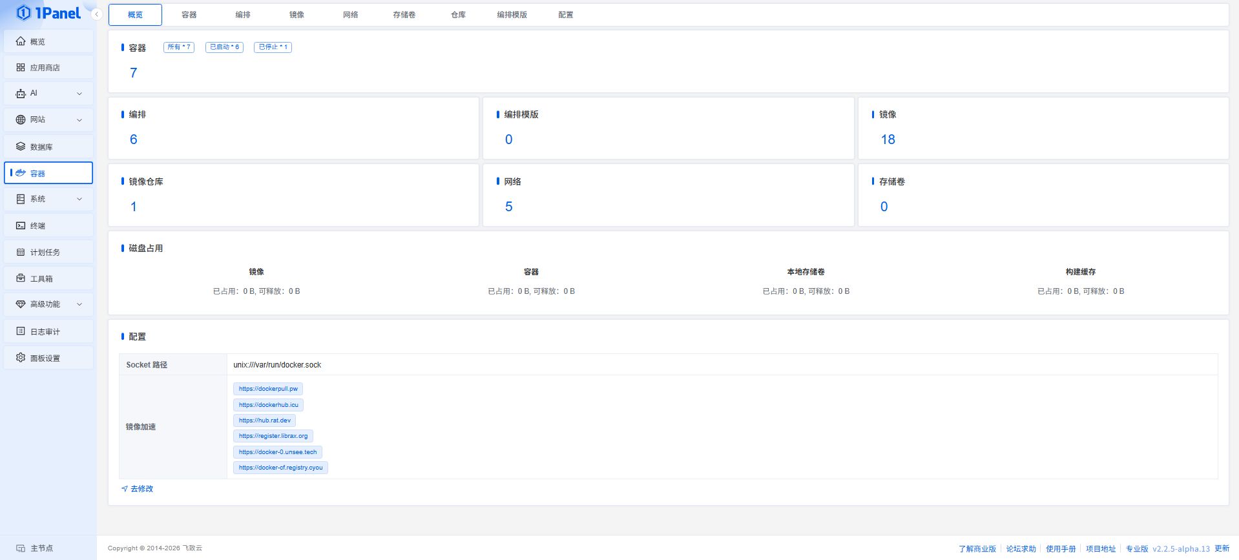Expand the 高级功能 menu chevron
The image size is (1239, 560).
tap(79, 304)
